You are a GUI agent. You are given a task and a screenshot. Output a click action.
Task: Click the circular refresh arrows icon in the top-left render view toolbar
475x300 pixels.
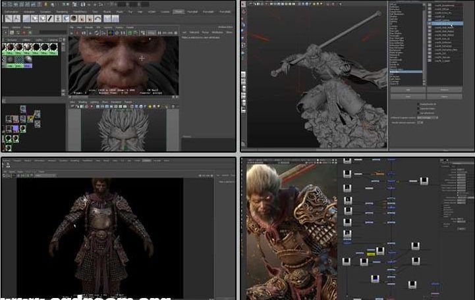coord(98,32)
